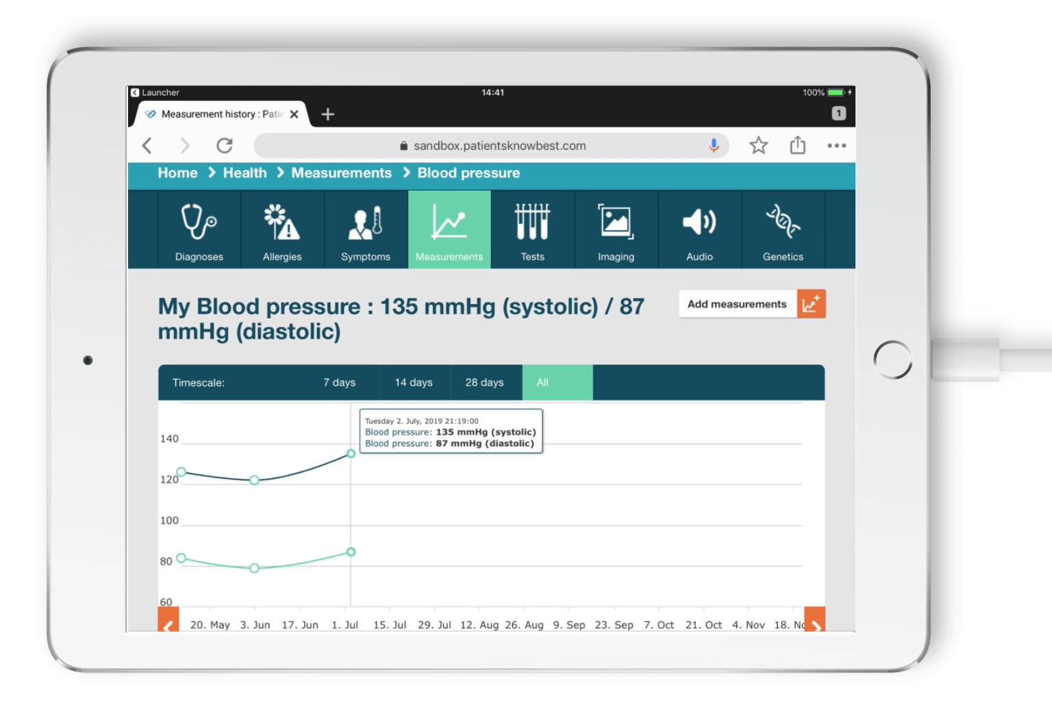Select the highlighted Measurements chart icon
The height and width of the screenshot is (703, 1052).
click(x=449, y=230)
